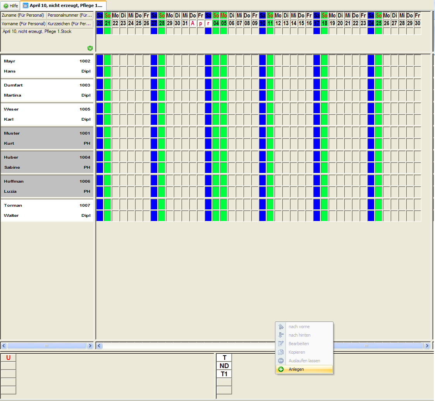Screen dimensions: 435x401
Task: Select the Kopieren context menu entry
Action: 297,352
